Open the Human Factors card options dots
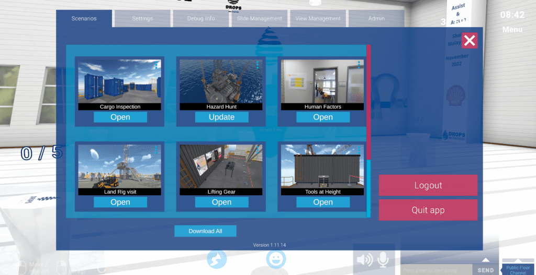Image resolution: width=536 pixels, height=275 pixels. pos(359,65)
